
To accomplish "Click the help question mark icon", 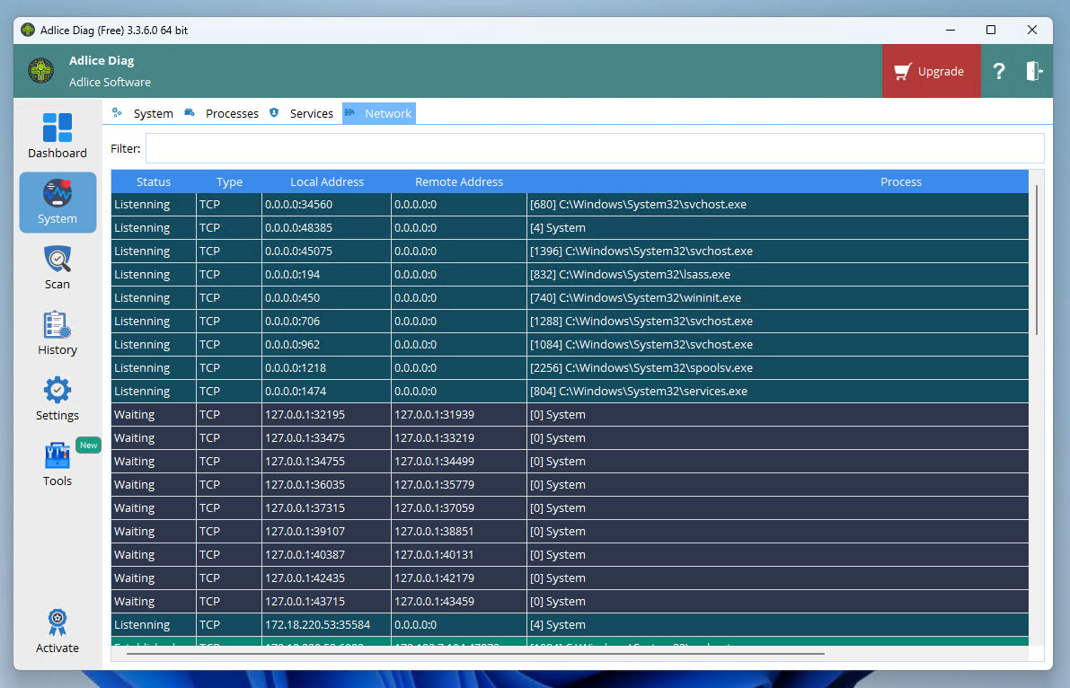I will click(x=998, y=72).
